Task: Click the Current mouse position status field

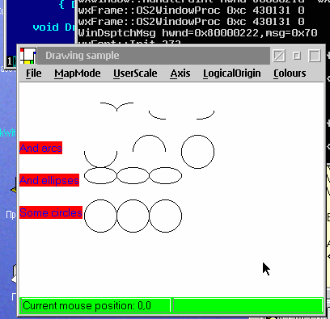Action: click(x=95, y=305)
